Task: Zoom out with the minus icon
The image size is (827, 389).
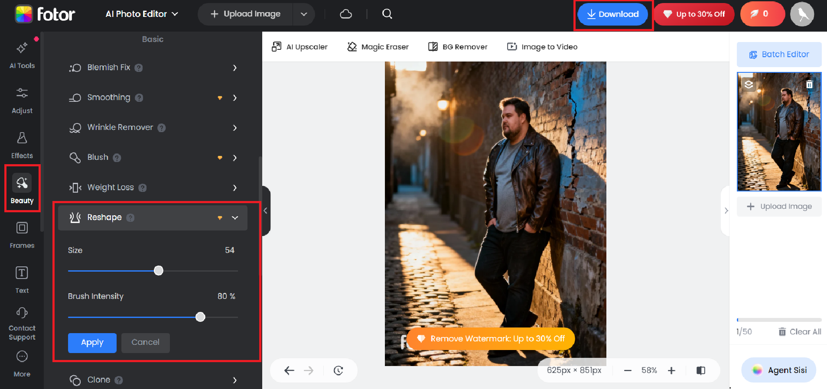Action: pyautogui.click(x=628, y=370)
